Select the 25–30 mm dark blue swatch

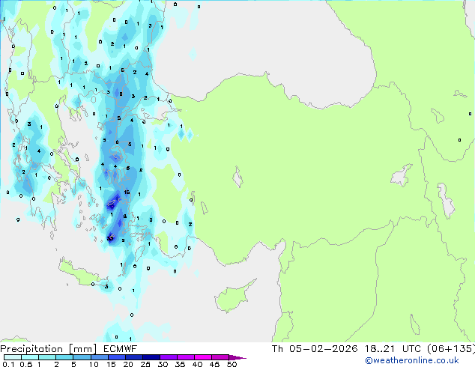coord(151,357)
